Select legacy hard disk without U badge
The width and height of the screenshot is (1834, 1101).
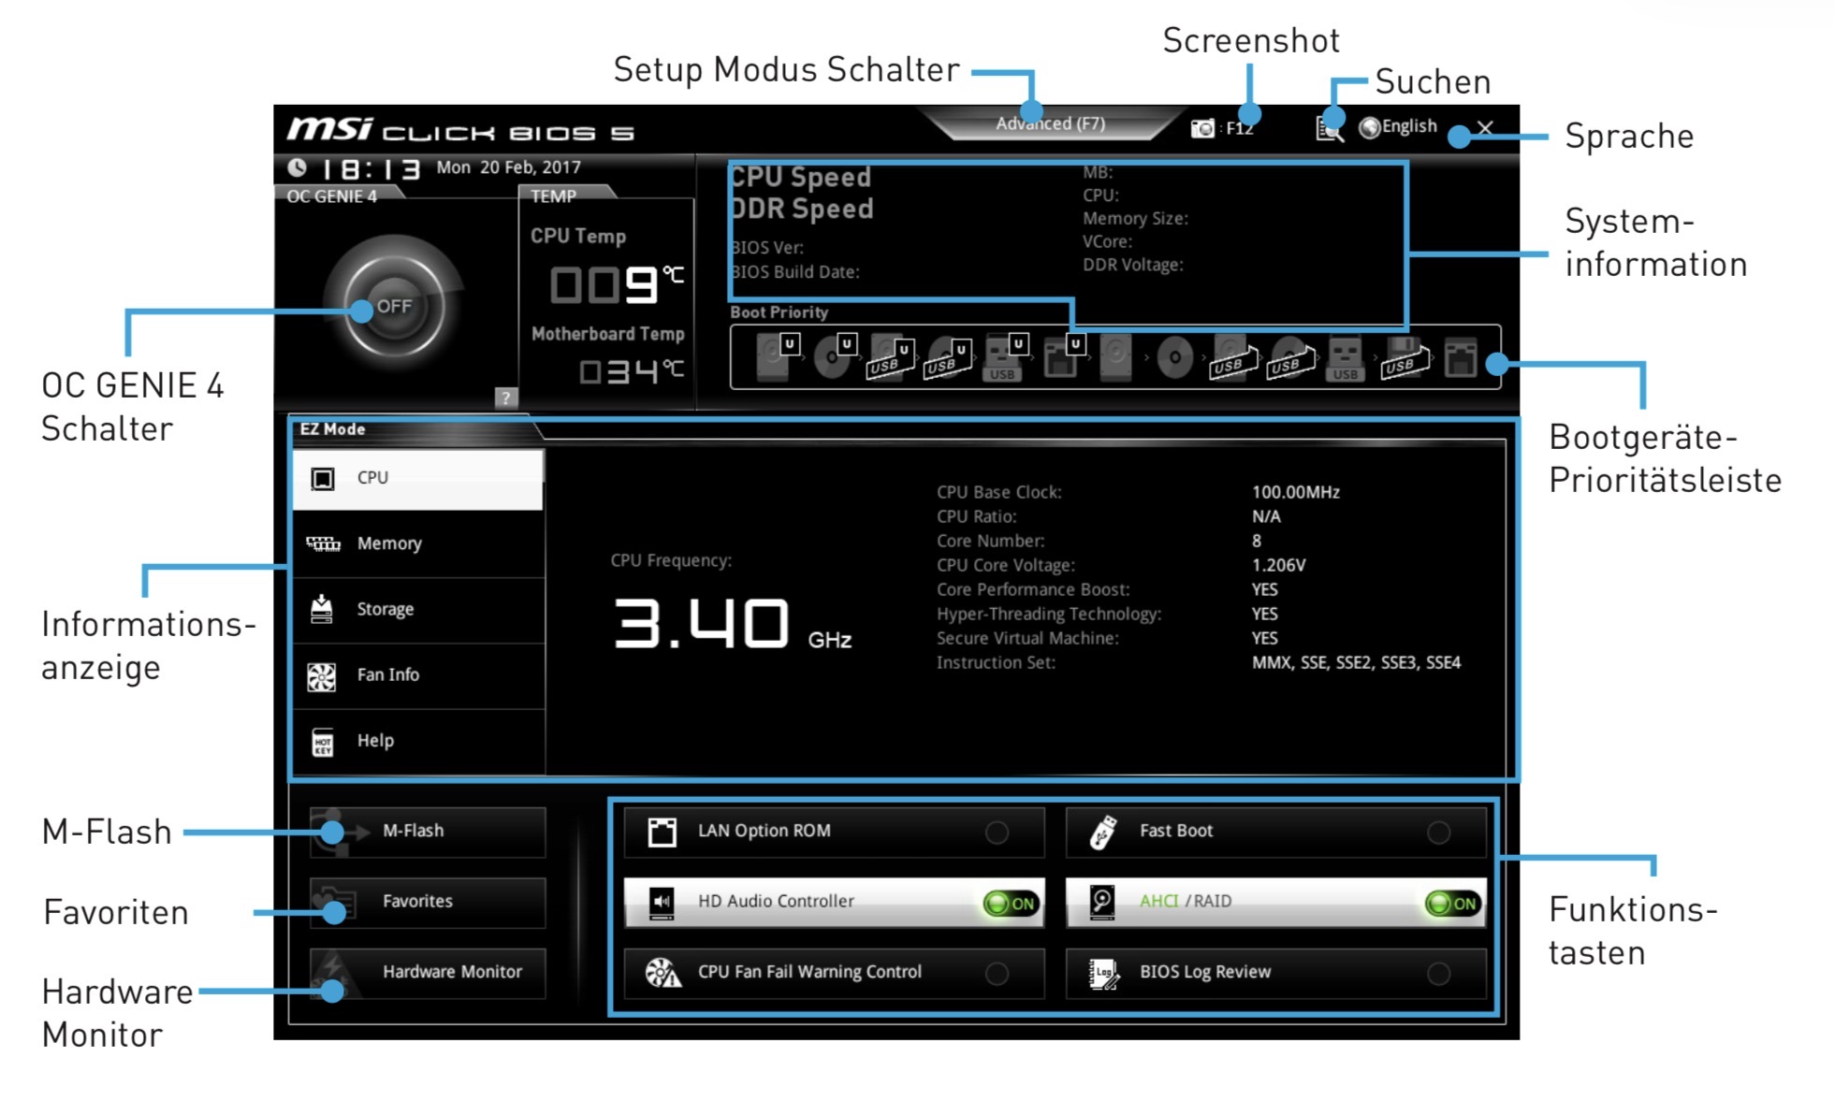[1116, 356]
